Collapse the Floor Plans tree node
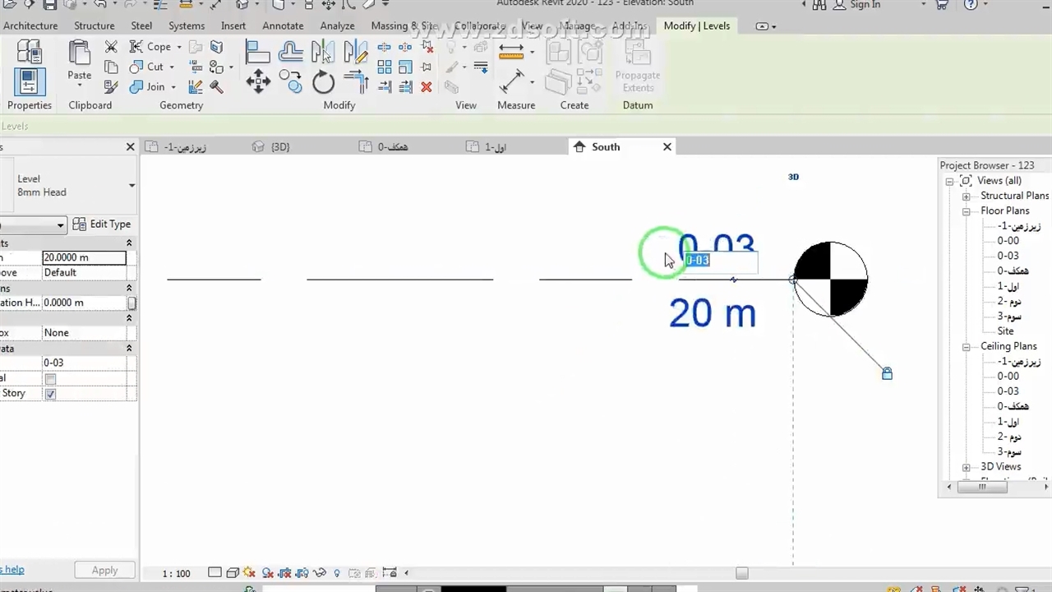 click(x=967, y=211)
